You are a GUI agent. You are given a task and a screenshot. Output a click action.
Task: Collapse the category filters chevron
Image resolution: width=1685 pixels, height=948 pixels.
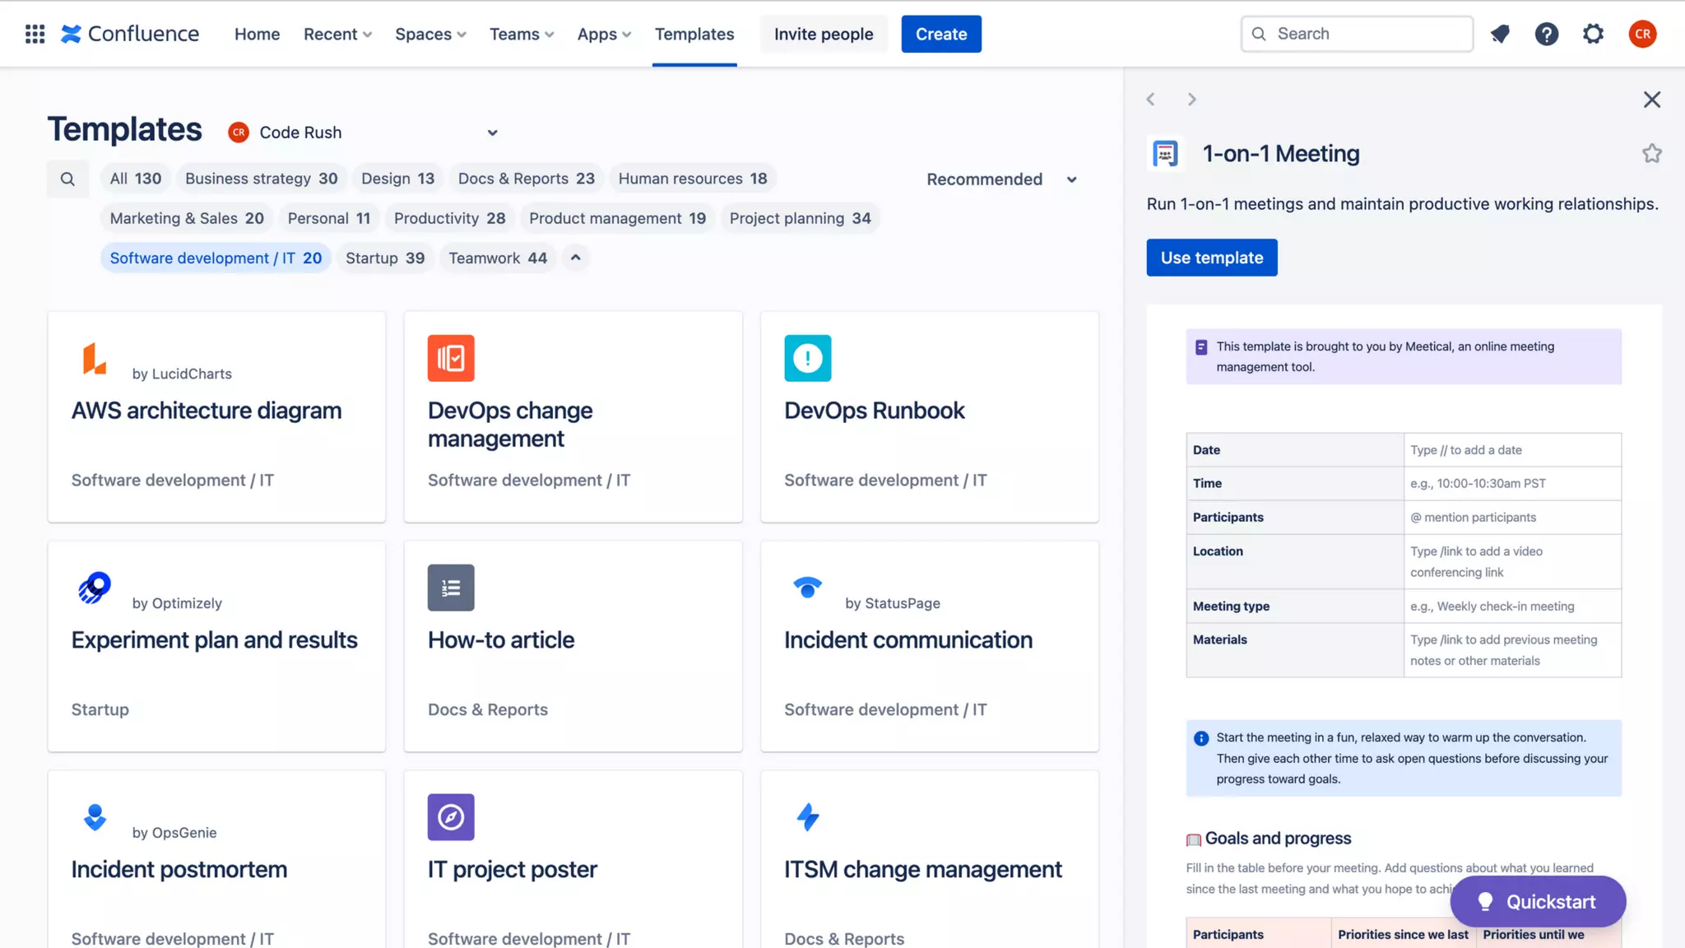tap(576, 258)
